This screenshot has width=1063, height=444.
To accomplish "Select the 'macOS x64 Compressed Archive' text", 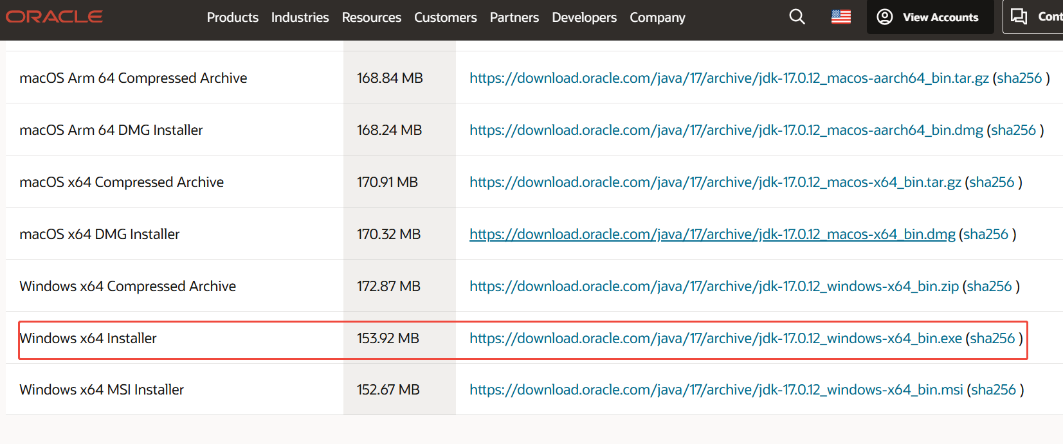I will tap(122, 182).
